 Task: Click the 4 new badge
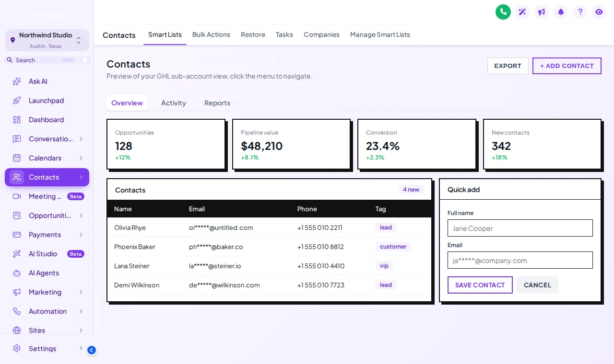pyautogui.click(x=411, y=190)
